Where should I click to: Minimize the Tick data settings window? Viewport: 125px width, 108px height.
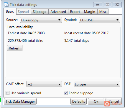(x=98, y=5)
